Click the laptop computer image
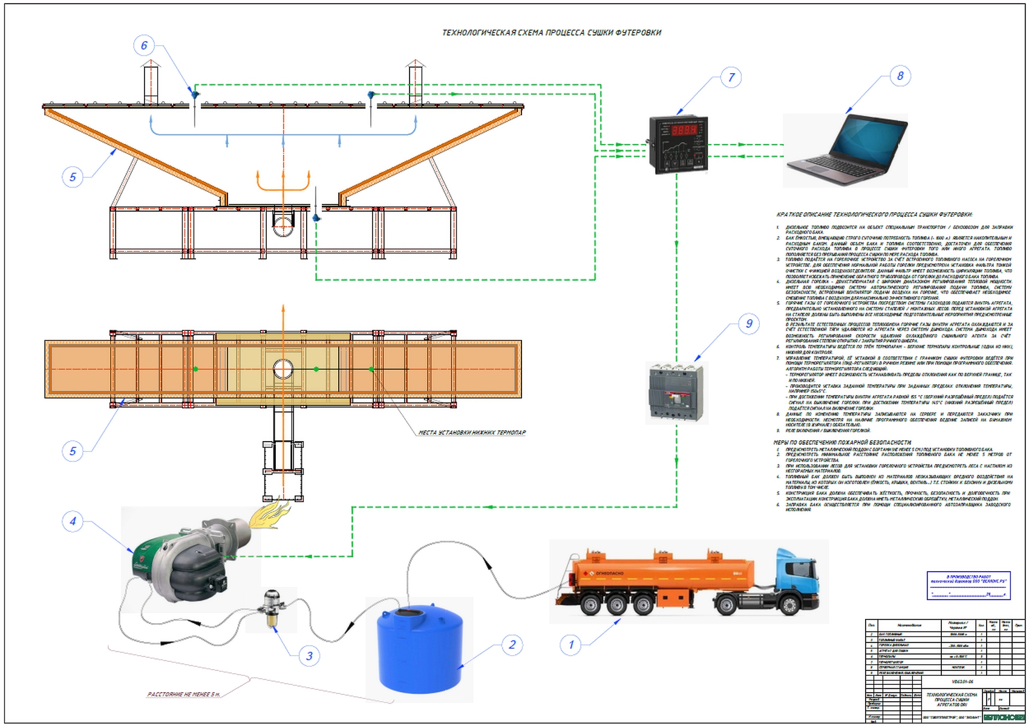 847,150
